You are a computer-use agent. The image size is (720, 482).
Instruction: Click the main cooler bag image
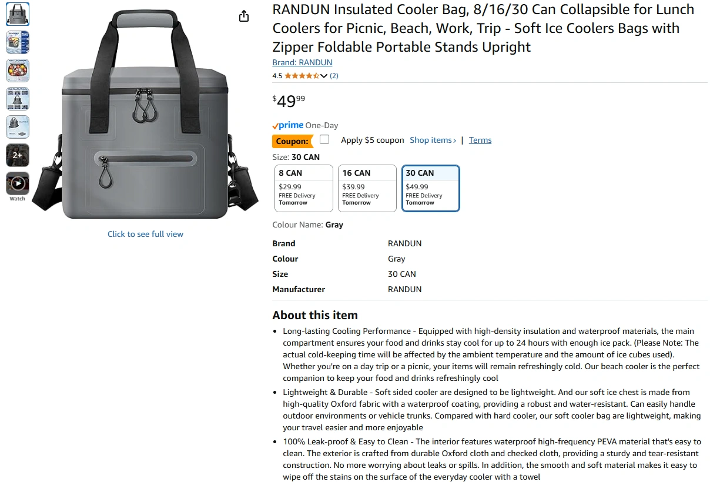pos(145,115)
